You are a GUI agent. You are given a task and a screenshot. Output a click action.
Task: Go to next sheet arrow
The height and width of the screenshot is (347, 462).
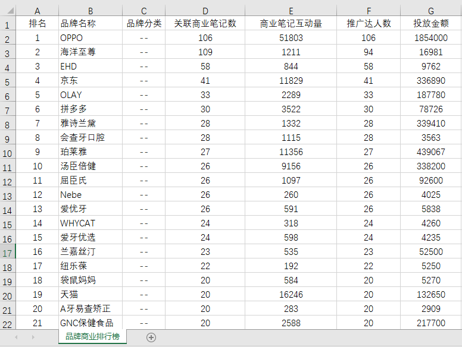pos(33,337)
